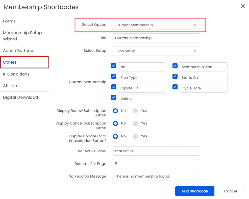The height and width of the screenshot is (199, 249).
Task: Click the Add Shortcode button
Action: [x=195, y=191]
